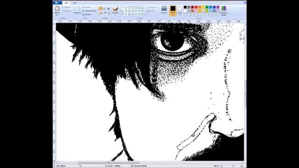Viewport: 299px width, 168px height.
Task: Select the Pencil tool
Action: point(101,8)
